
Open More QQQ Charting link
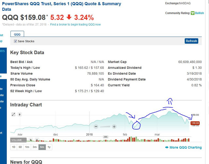tap(186, 147)
